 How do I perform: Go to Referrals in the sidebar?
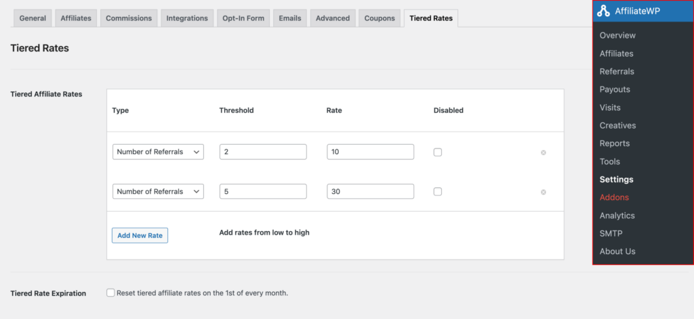(617, 72)
